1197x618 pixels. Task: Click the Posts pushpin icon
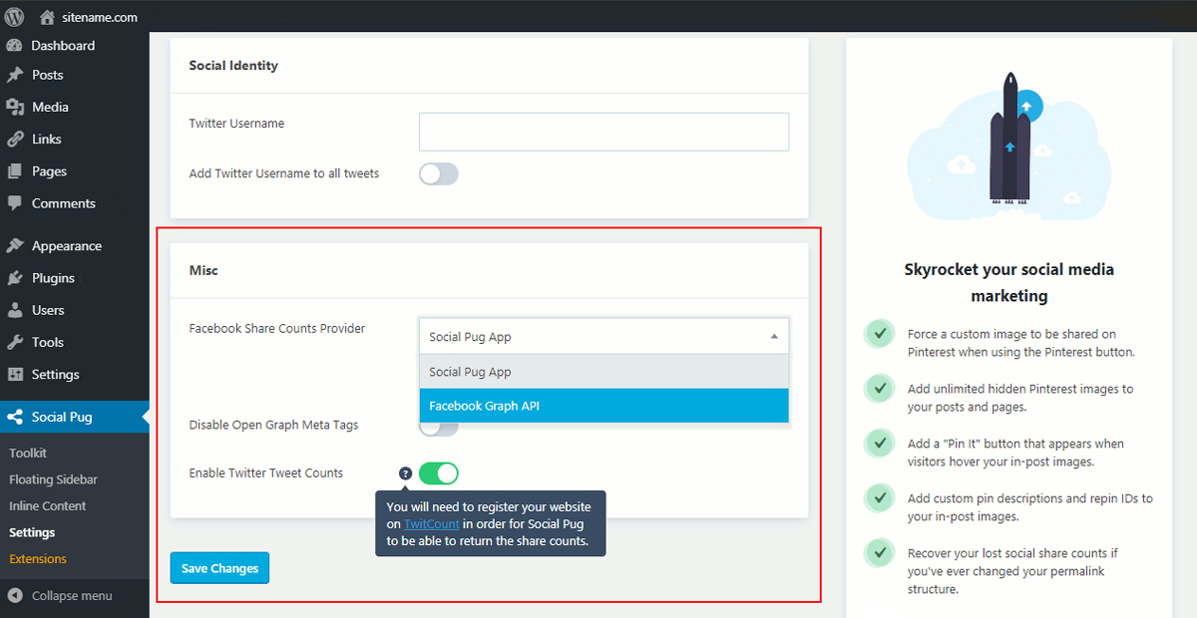click(14, 75)
